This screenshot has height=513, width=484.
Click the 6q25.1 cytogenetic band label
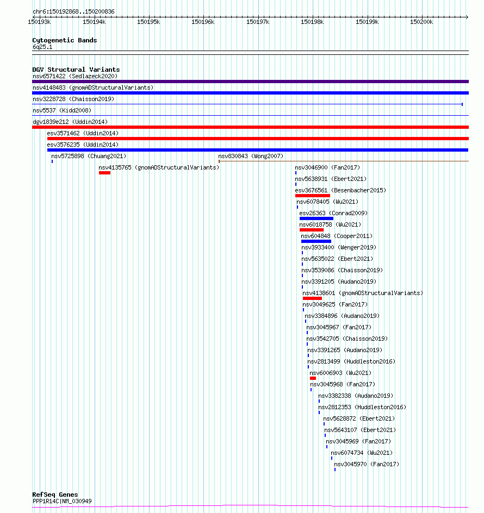coord(42,48)
